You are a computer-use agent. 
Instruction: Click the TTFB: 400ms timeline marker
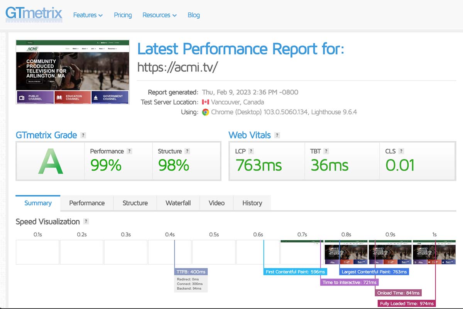(191, 272)
